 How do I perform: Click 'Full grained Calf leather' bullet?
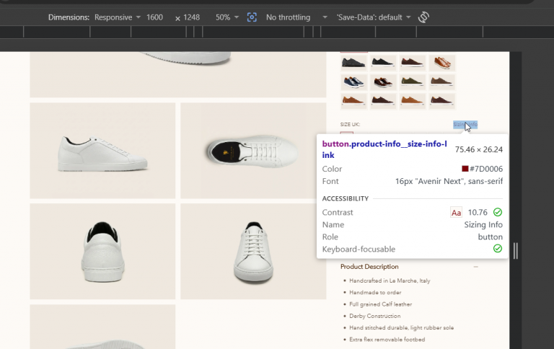381,304
